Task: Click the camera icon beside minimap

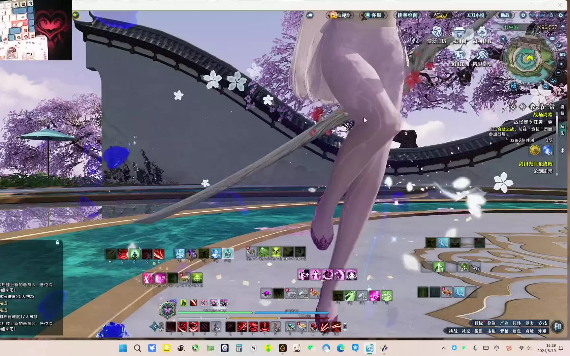Action: [563, 54]
